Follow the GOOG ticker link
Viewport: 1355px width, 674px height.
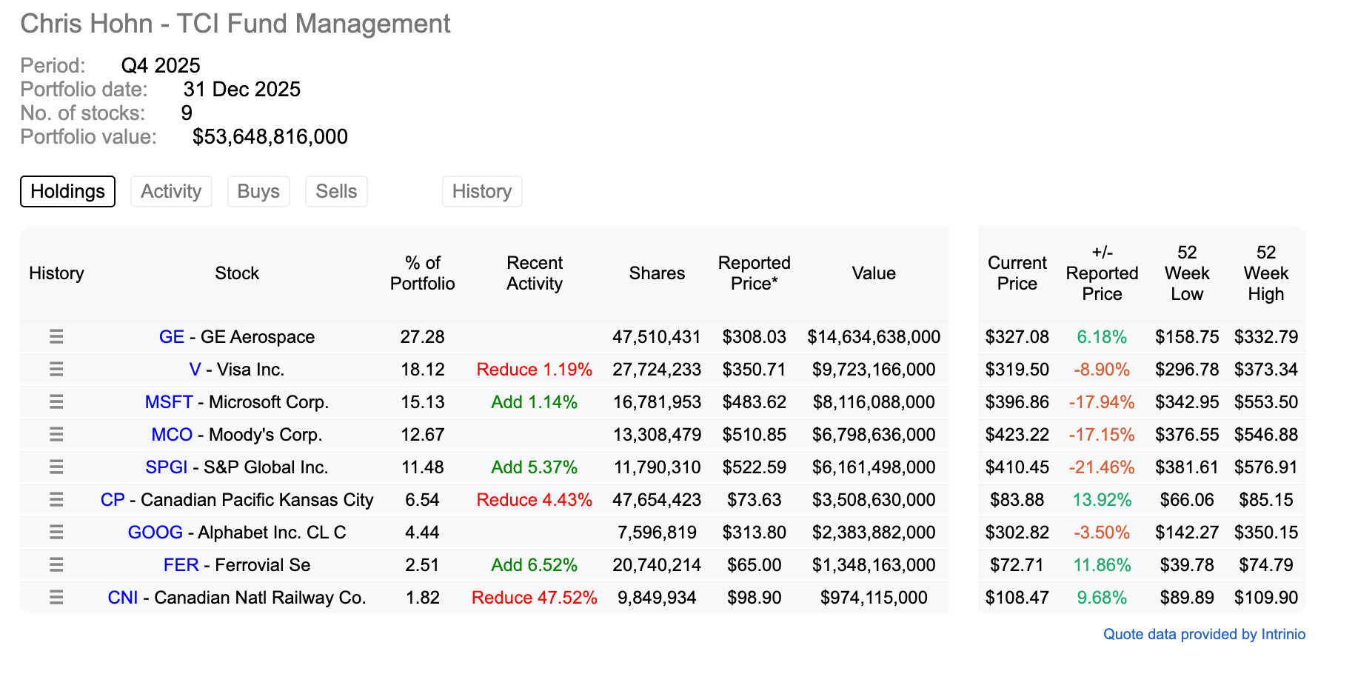pos(155,533)
